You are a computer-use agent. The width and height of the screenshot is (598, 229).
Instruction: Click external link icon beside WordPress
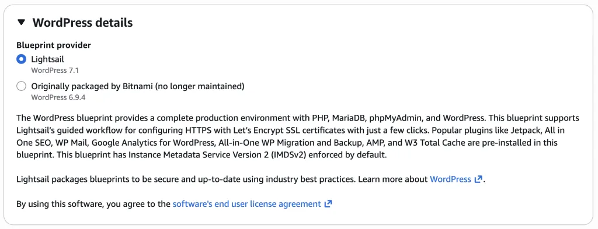pyautogui.click(x=478, y=179)
